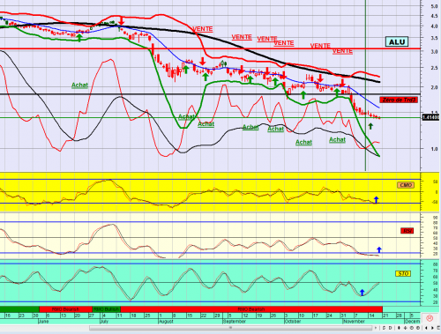Click the blue arrow in the RSI panel
Screen dimensions: 441x334
pos(379,249)
